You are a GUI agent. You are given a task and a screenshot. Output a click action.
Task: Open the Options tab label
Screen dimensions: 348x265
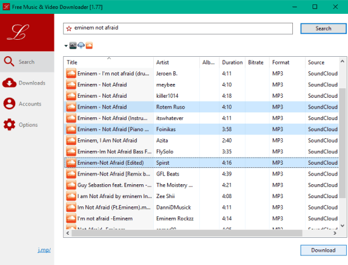click(28, 125)
